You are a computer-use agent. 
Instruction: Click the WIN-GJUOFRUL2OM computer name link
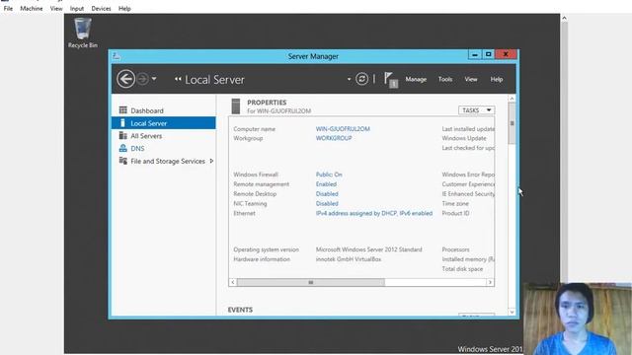343,129
